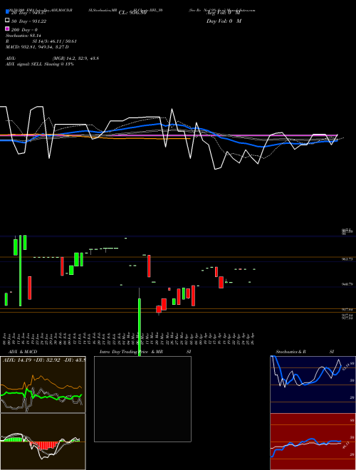Click the 'Day Vol: 0 M' text
This screenshot has width=356, height=470.
(224, 21)
